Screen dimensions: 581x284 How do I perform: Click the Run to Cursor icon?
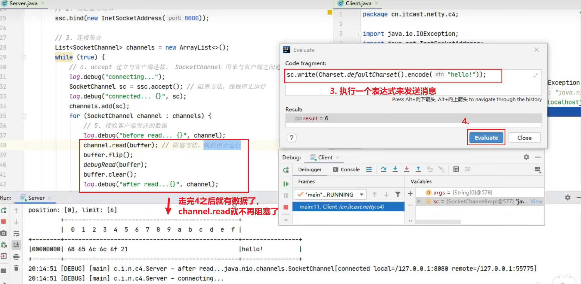click(441, 169)
